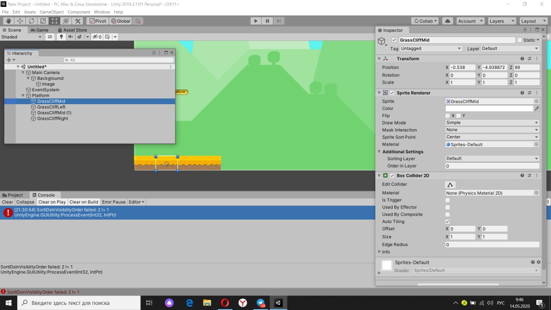Open Box Collider 2D help icon
Image resolution: width=551 pixels, height=310 pixels.
(522, 176)
